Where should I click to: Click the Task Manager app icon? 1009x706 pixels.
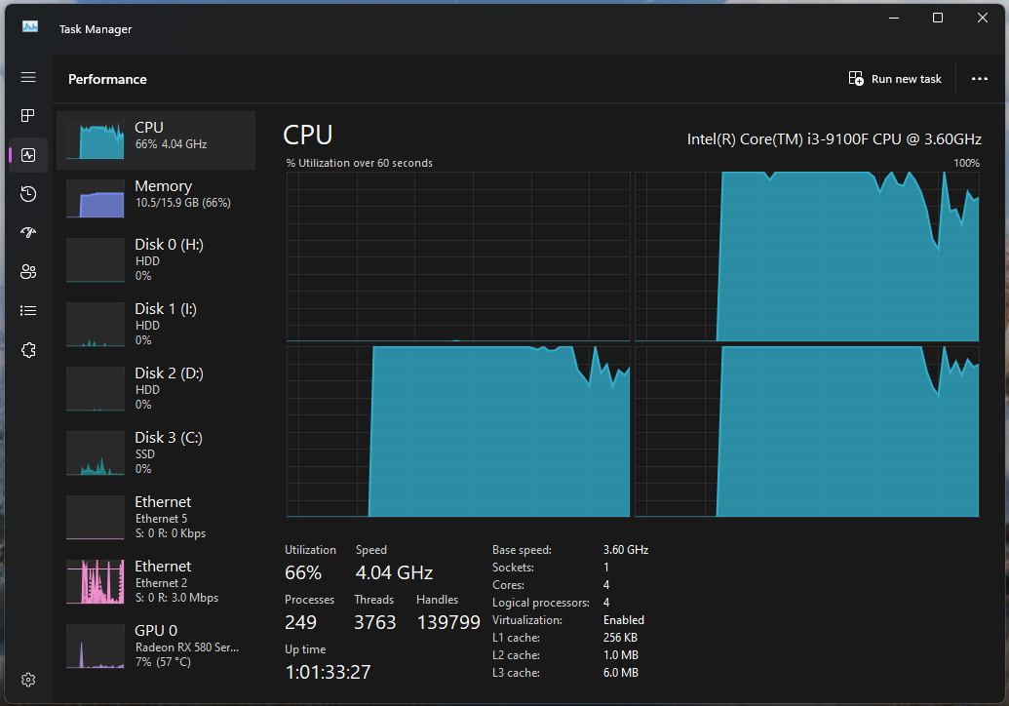(x=30, y=26)
